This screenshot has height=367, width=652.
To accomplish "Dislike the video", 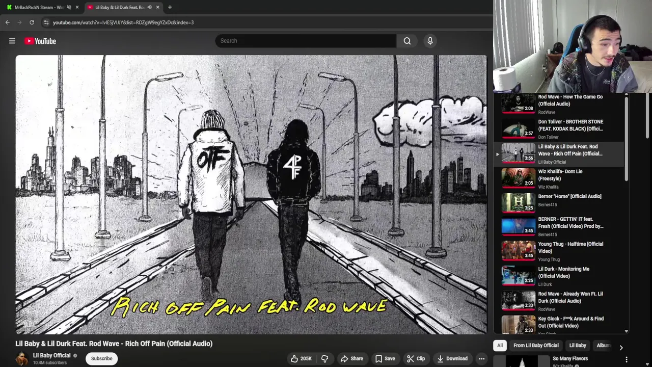I will coord(324,358).
